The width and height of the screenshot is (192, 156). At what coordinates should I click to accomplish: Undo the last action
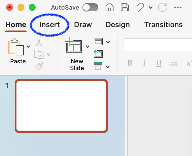pos(140,7)
